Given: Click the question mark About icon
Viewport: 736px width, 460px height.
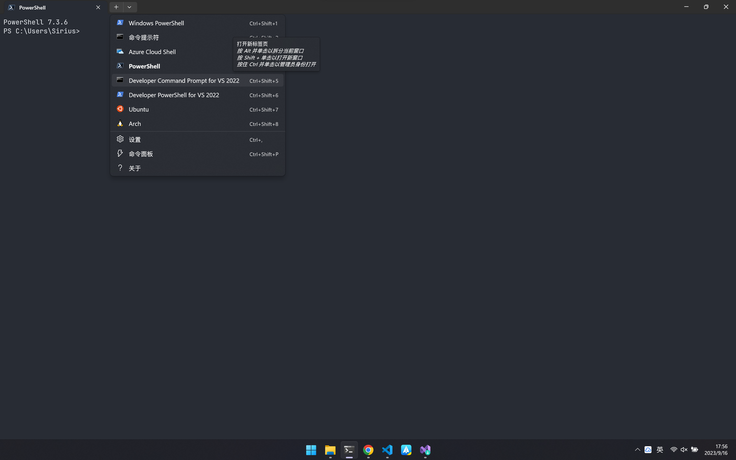Looking at the screenshot, I should point(120,168).
